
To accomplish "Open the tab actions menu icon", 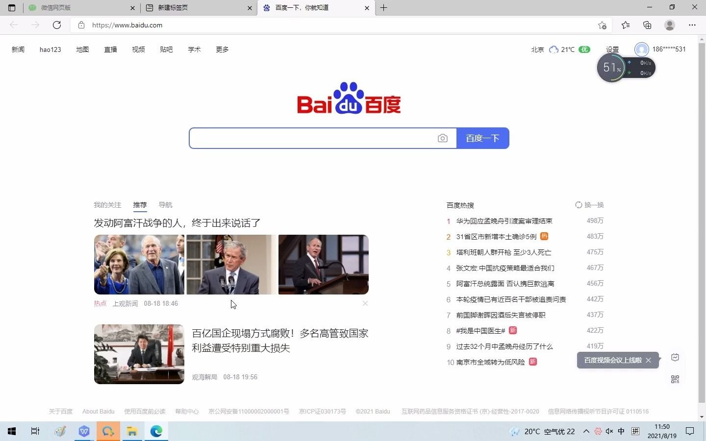I will (12, 8).
